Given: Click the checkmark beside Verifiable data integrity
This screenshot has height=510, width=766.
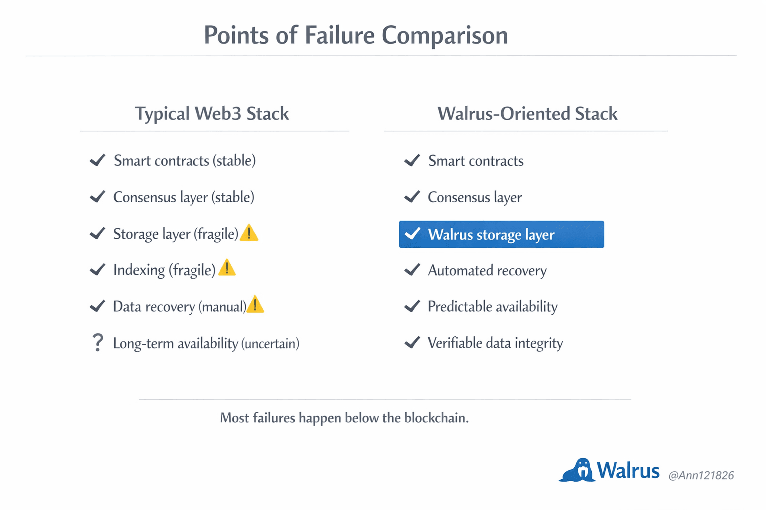Looking at the screenshot, I should tap(412, 342).
